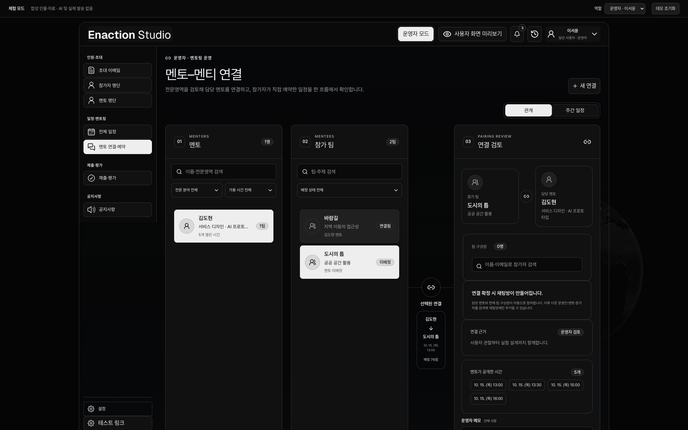688x430 pixels.
Task: Toggle the 운영자 모드 button
Action: coord(416,34)
